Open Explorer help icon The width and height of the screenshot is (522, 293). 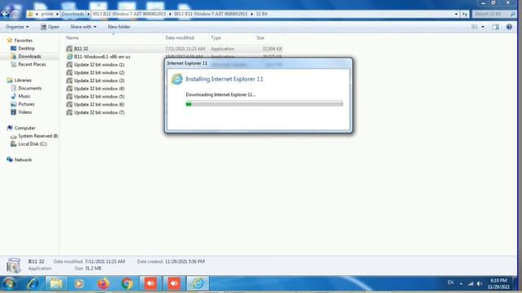[x=509, y=27]
